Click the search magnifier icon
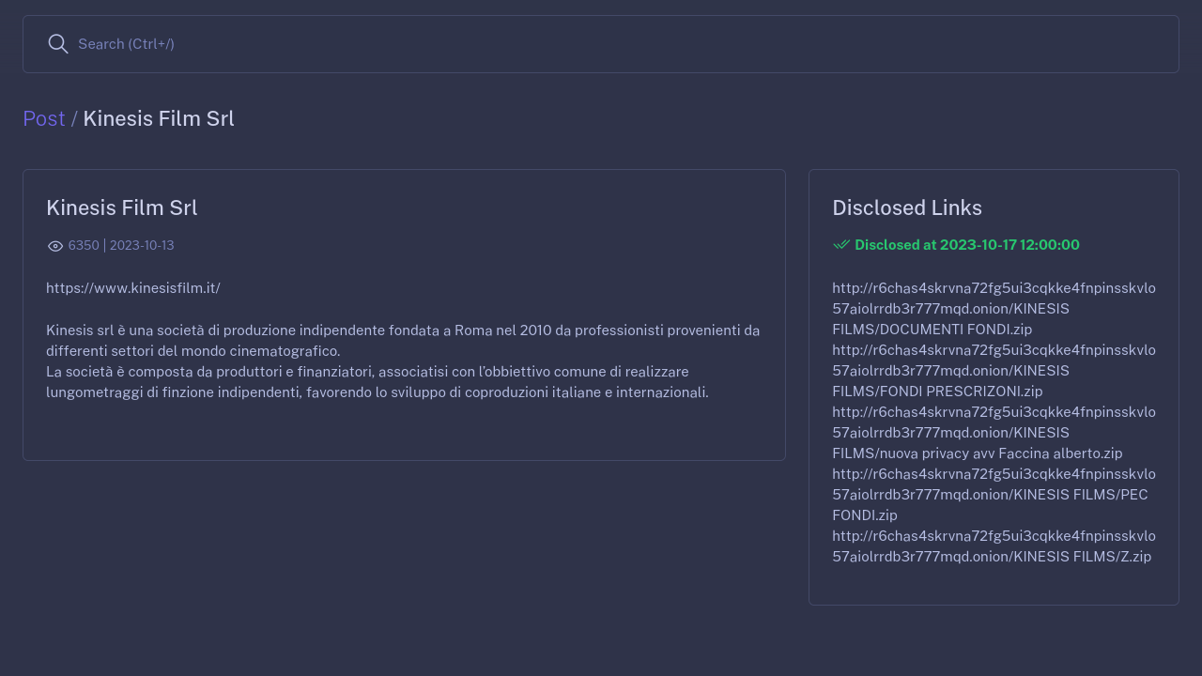 (x=58, y=44)
